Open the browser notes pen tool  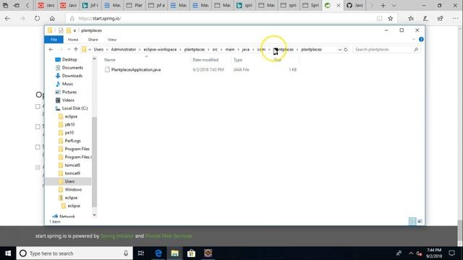click(425, 18)
